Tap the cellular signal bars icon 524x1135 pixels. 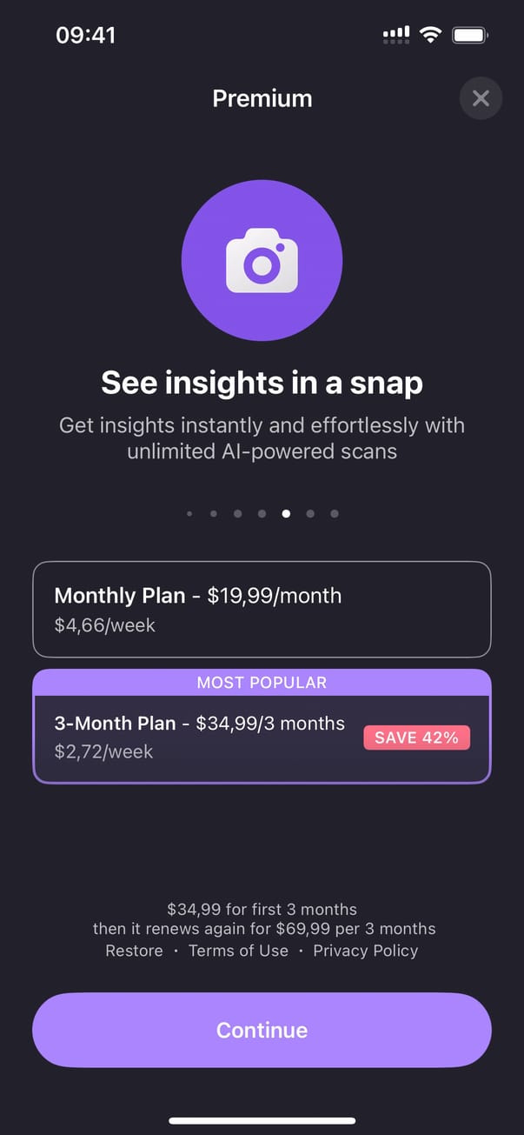(x=396, y=35)
